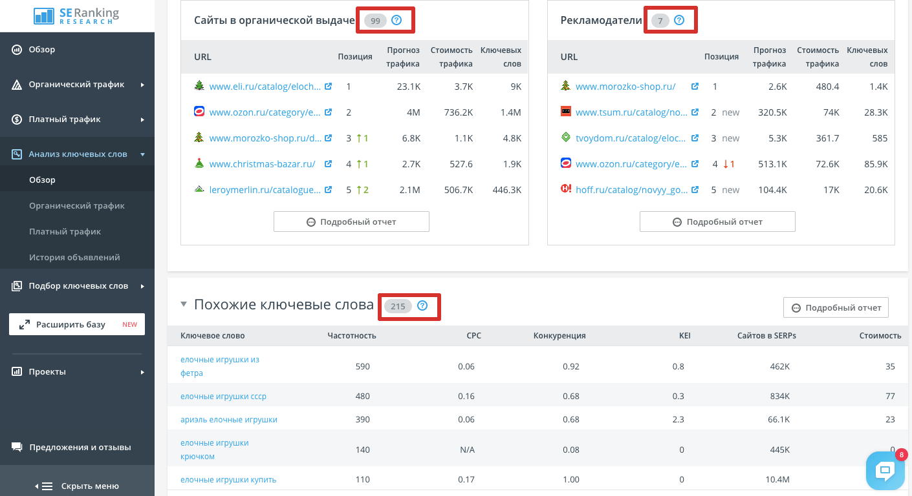Click the Обзор dashboard icon in sidebar
This screenshot has height=496, width=912.
[x=17, y=50]
